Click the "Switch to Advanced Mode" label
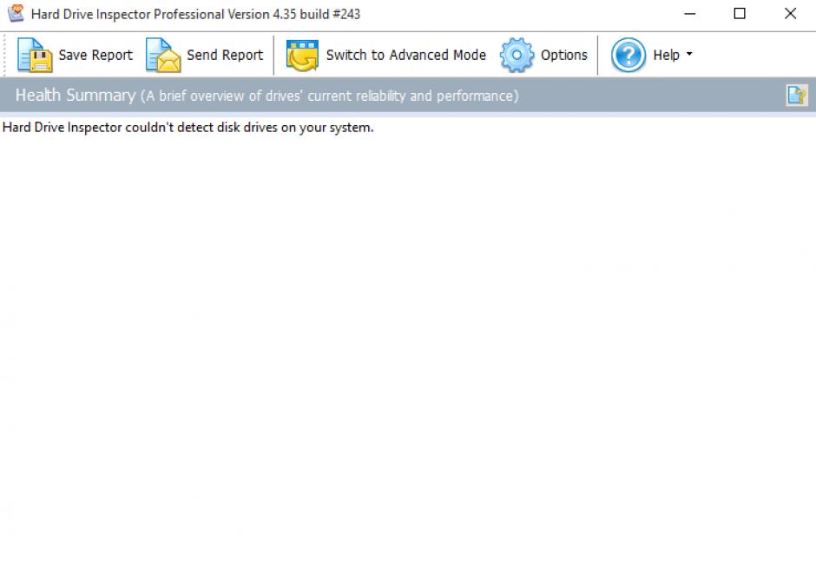 pos(406,55)
